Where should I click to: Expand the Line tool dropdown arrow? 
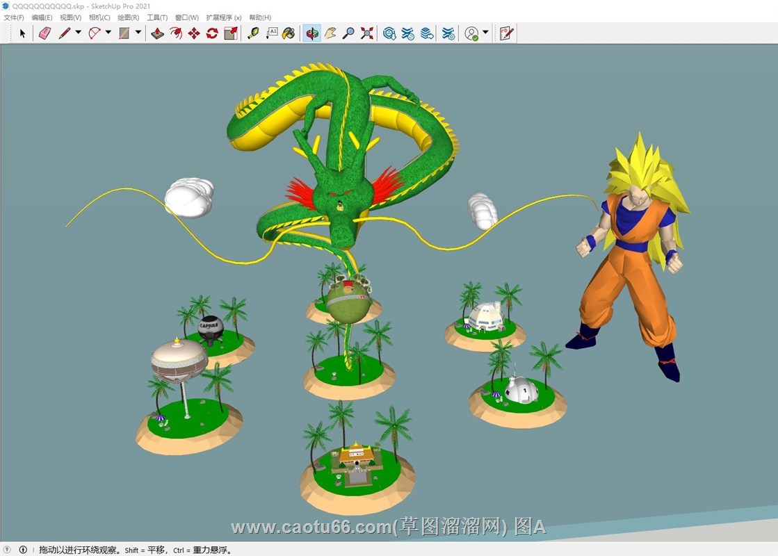click(79, 33)
